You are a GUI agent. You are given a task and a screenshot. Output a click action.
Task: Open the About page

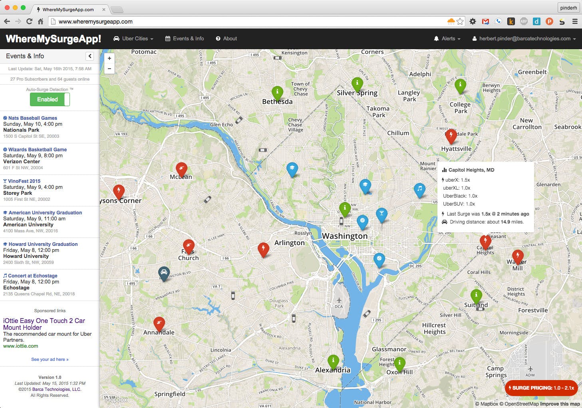pyautogui.click(x=226, y=39)
